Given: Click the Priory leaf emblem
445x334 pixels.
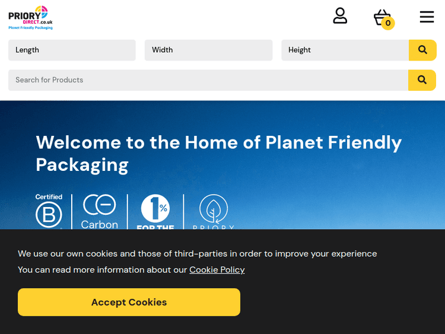Looking at the screenshot, I should [213, 212].
